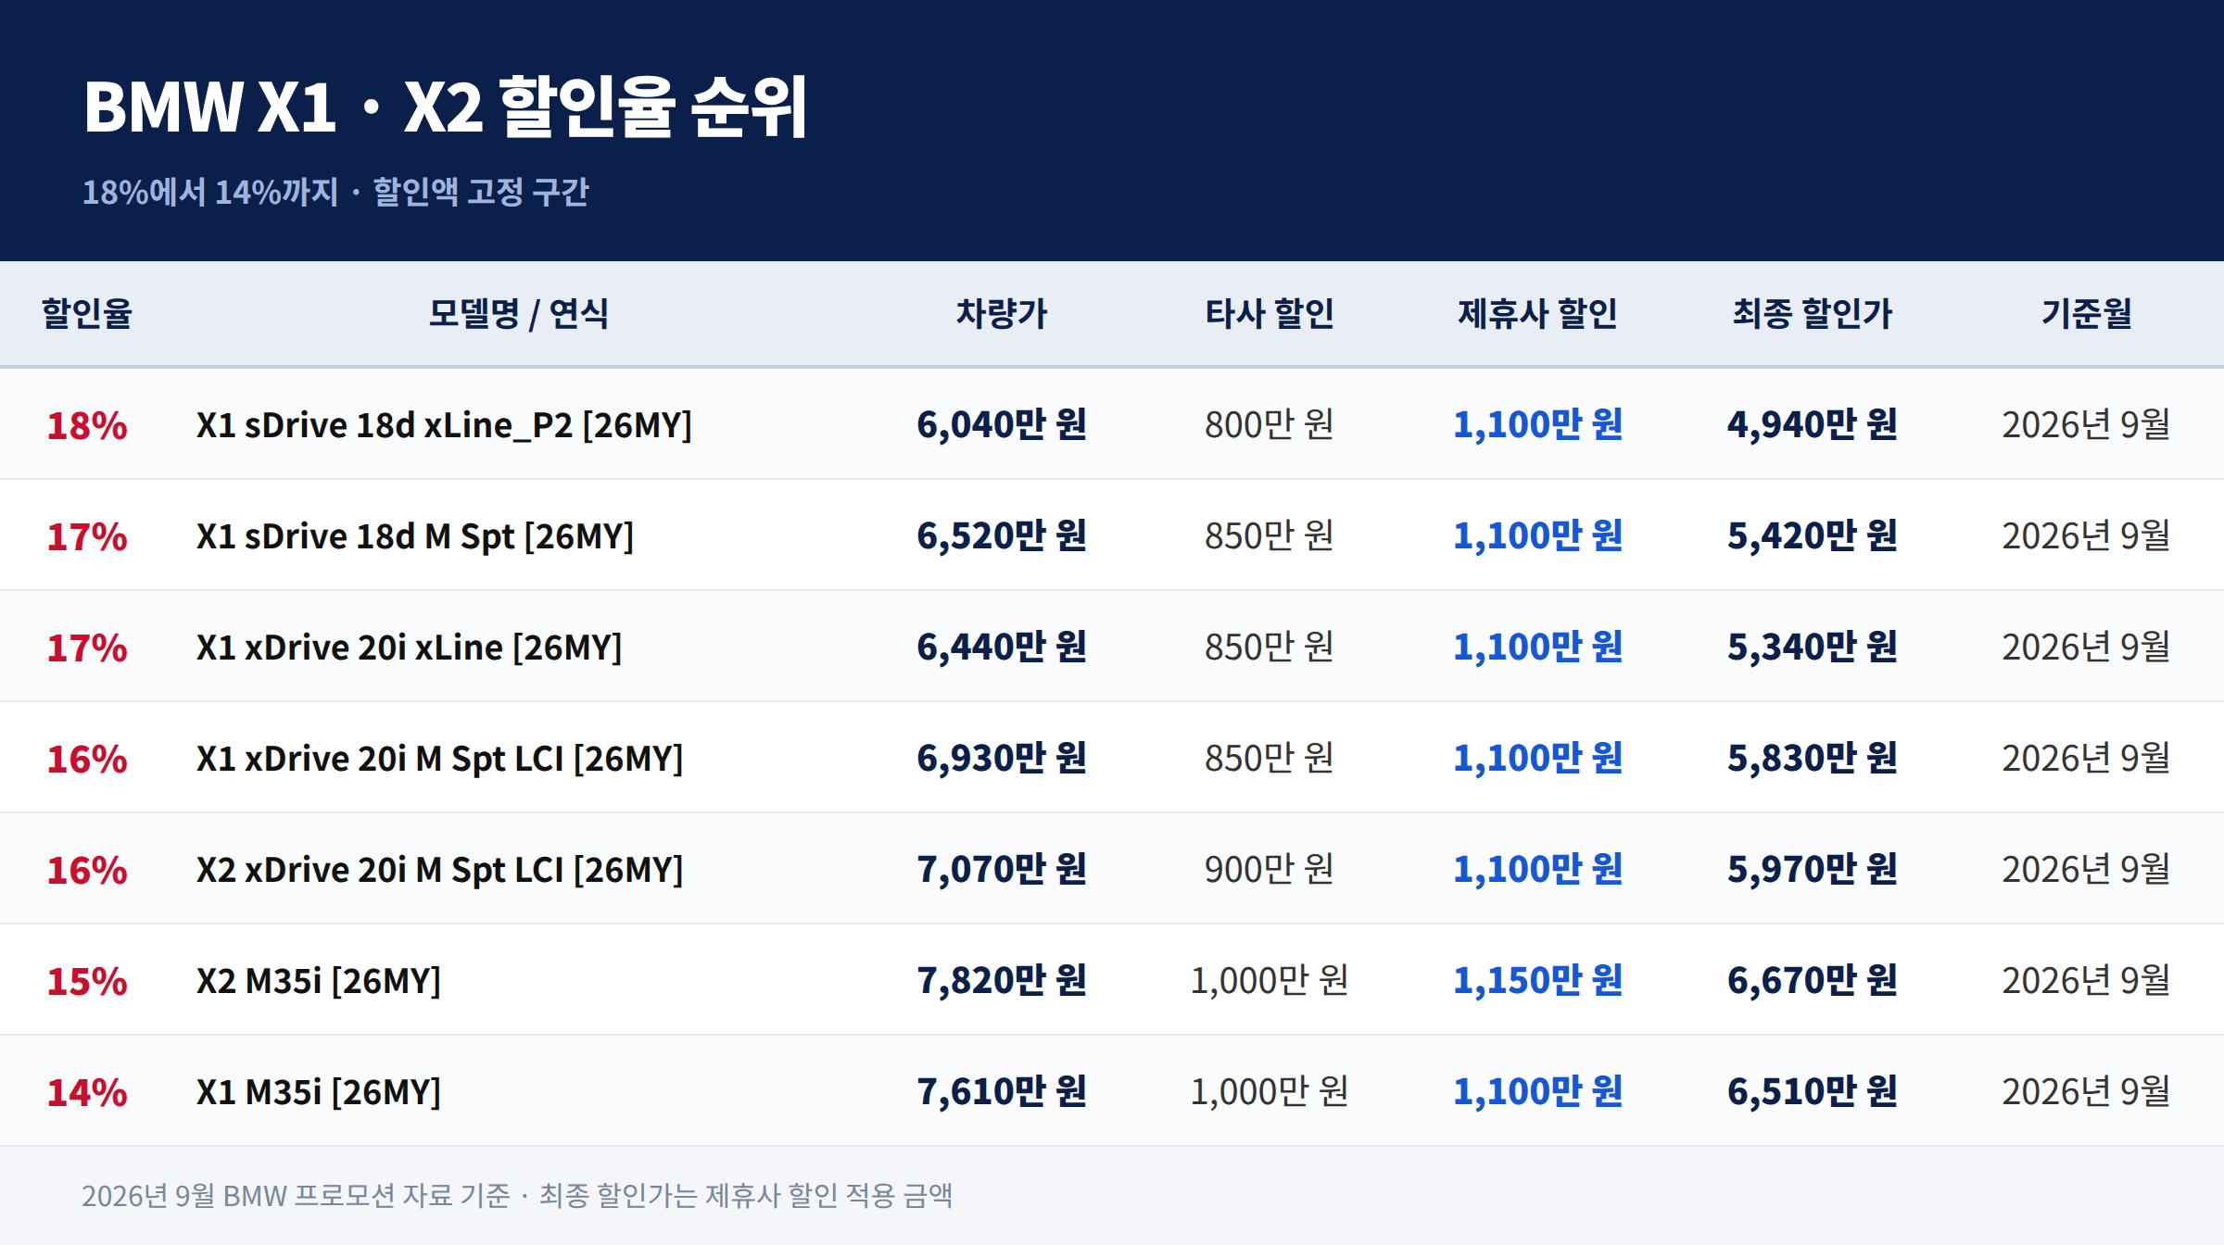This screenshot has width=2224, height=1245.
Task: Click 850만 원 in the X1 xDrive 20i xLine row
Action: [x=1270, y=647]
